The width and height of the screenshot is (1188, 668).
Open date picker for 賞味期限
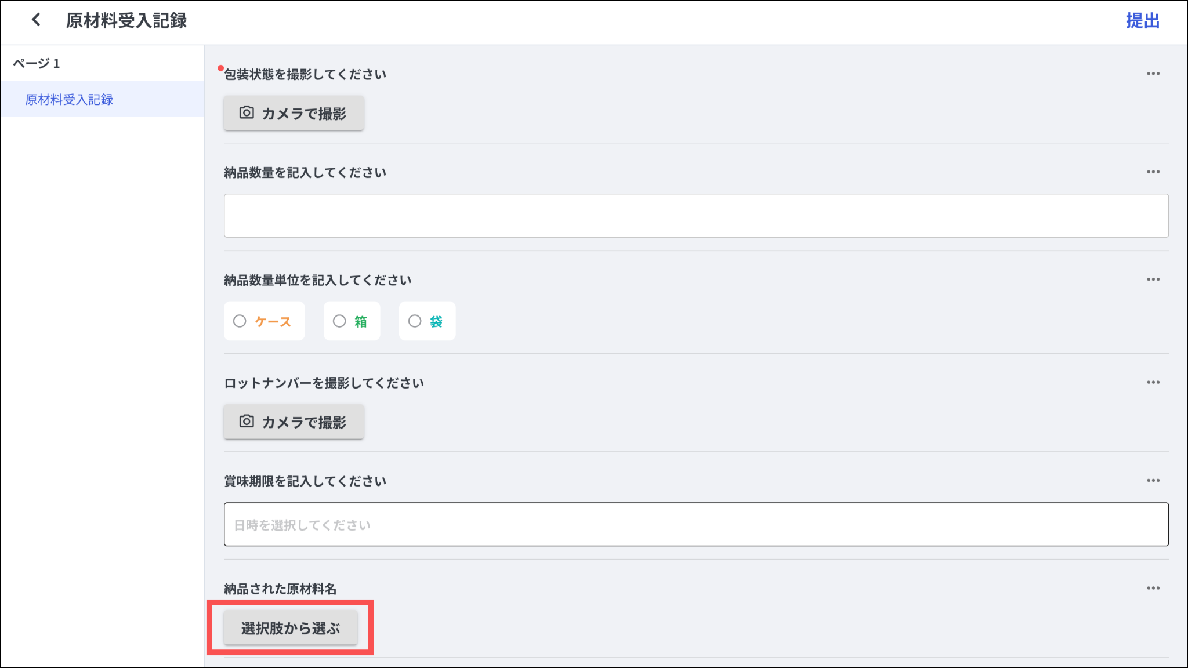696,524
